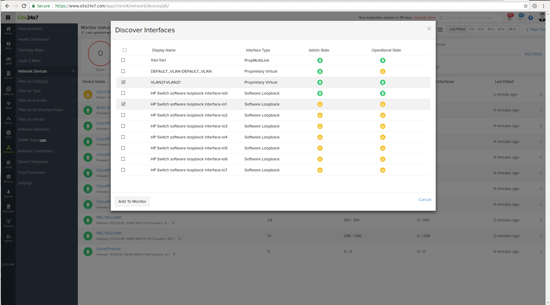Open Network Interfaces in the side menu
Image resolution: width=550 pixels, height=305 pixels.
tap(34, 130)
